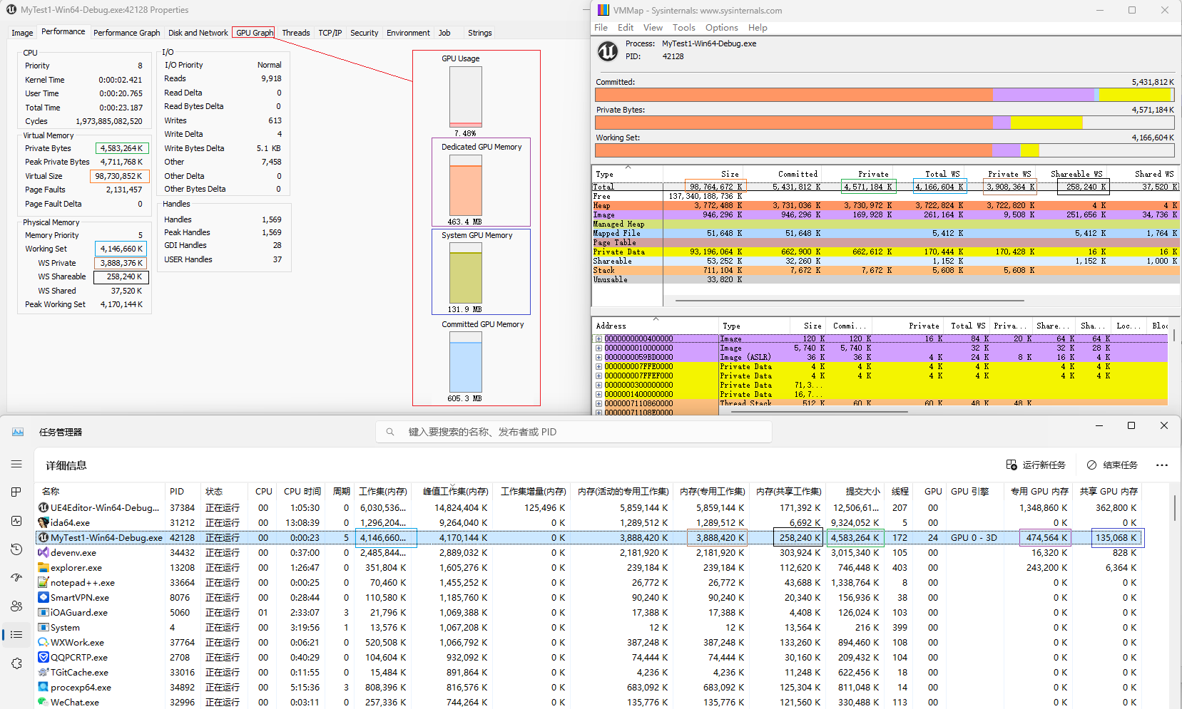Click the devenv.exe Visual Studio icon
The width and height of the screenshot is (1182, 709).
44,552
